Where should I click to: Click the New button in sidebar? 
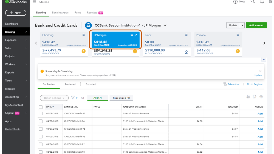click(x=16, y=13)
